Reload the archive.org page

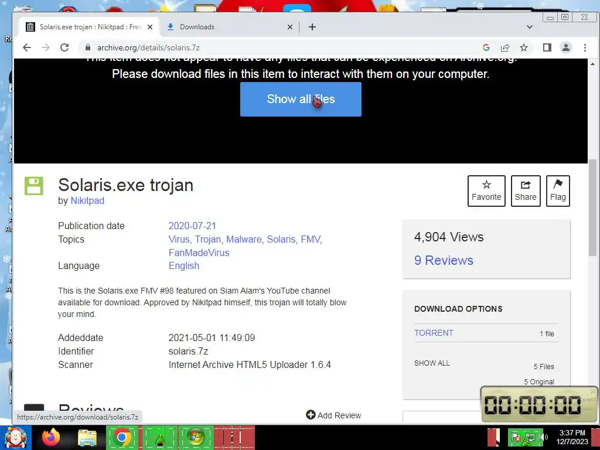pos(64,47)
